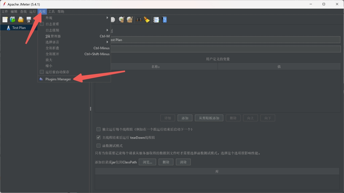Click the Clear (gear with broom) toolbar icon
Viewport: 344px width, 193px height.
[x=121, y=20]
